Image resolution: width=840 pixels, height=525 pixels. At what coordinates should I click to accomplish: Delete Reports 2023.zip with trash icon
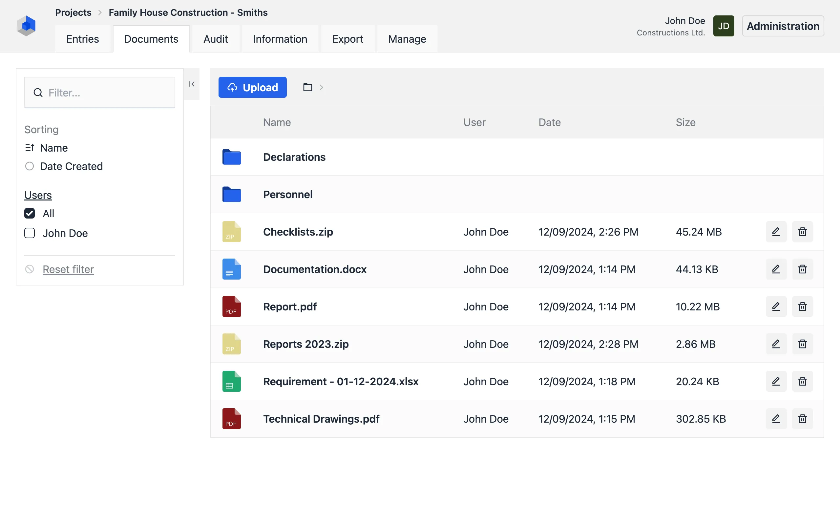[x=803, y=344]
